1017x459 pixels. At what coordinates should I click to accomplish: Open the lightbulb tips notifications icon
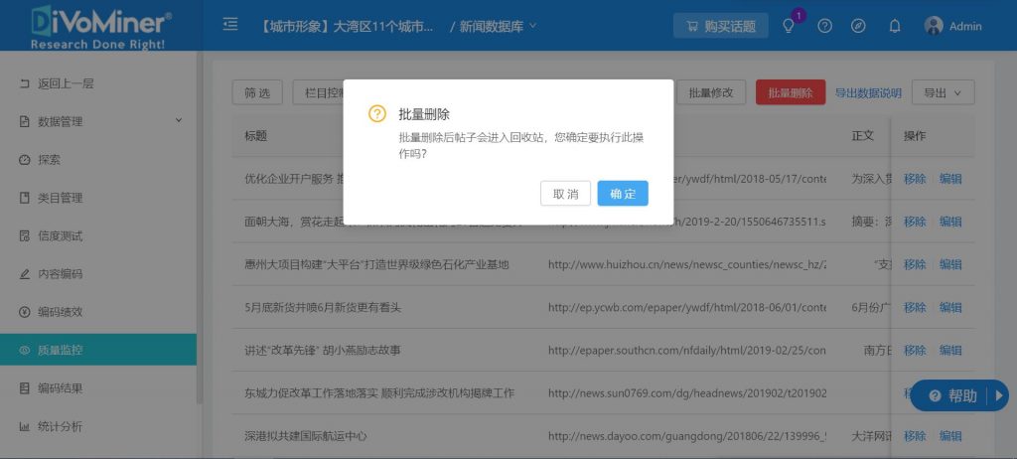789,27
